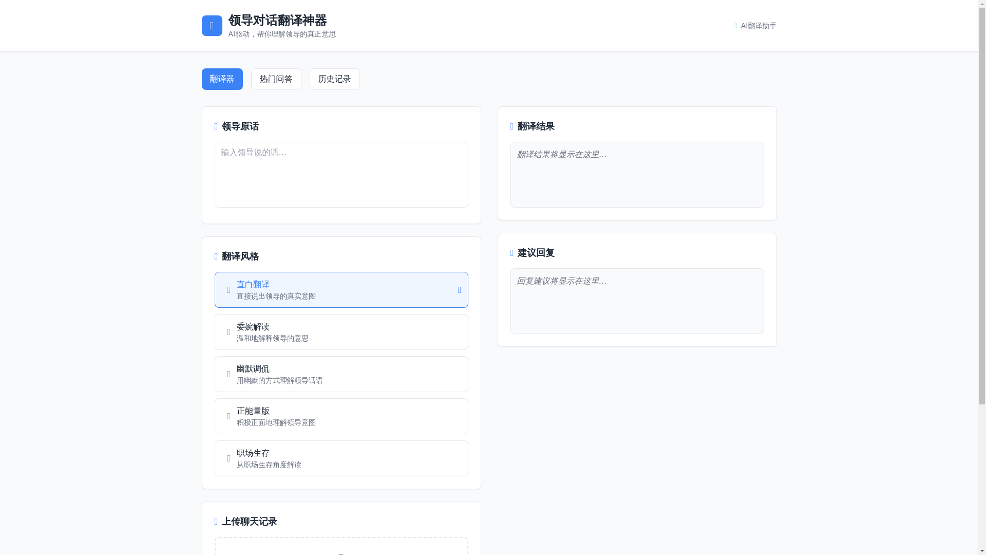The width and height of the screenshot is (986, 555).
Task: Click the page title 领导对话翻译神器
Action: tap(277, 21)
